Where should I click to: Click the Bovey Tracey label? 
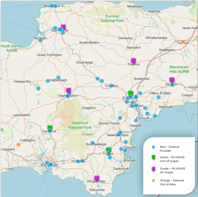click(x=109, y=123)
